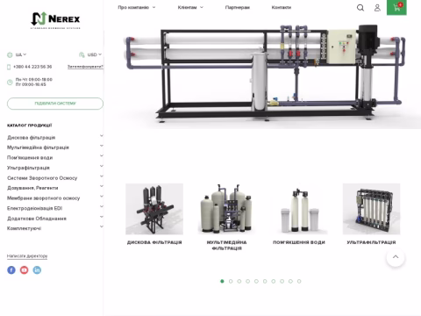Open the LinkedIn social icon
Screen dimensions: 421x316
[37, 269]
